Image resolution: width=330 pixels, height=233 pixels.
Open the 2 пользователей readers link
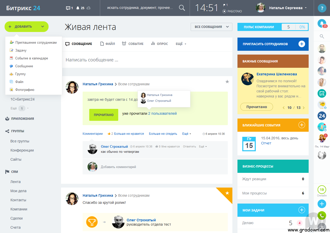[x=162, y=113]
